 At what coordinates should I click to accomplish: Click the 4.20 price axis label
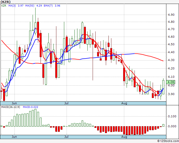coord(171,68)
